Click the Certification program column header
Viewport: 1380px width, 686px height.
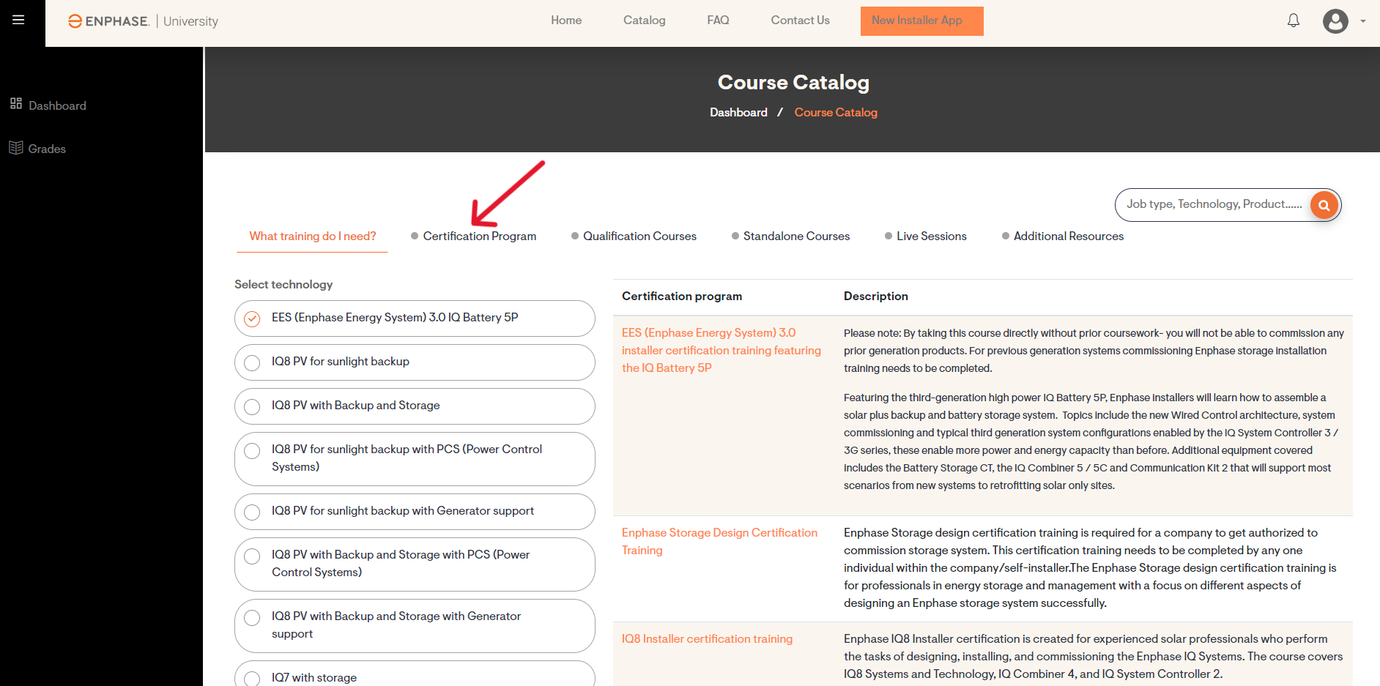point(682,296)
